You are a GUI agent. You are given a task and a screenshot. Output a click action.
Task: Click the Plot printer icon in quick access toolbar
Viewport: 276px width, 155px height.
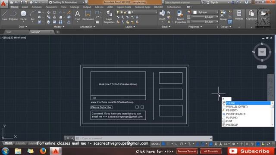31,2
